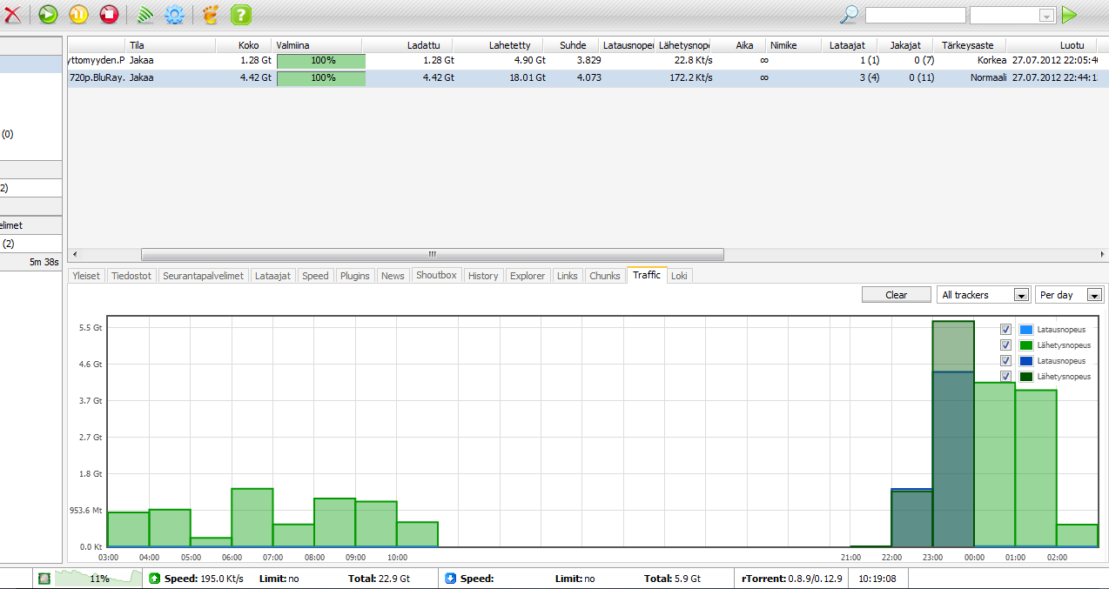1109x589 pixels.
Task: Sort the list by the Suhde column header
Action: pyautogui.click(x=573, y=45)
